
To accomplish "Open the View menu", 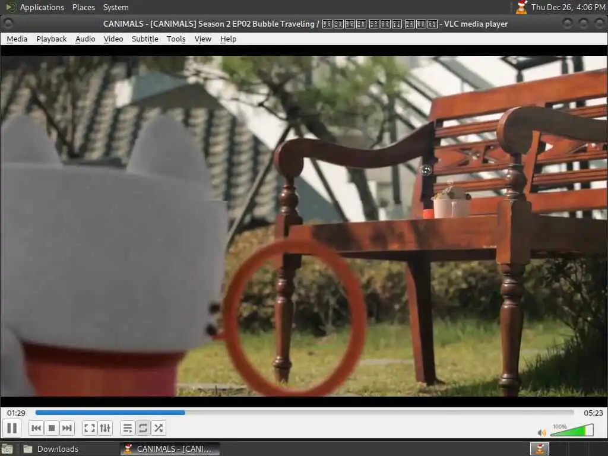I will coord(203,39).
